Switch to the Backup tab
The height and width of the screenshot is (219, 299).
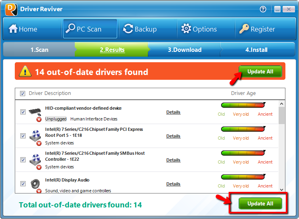(x=140, y=29)
